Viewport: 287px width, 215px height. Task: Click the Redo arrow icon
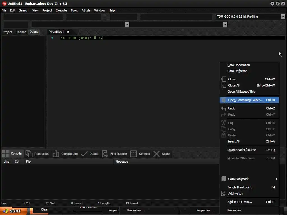tap(223, 114)
